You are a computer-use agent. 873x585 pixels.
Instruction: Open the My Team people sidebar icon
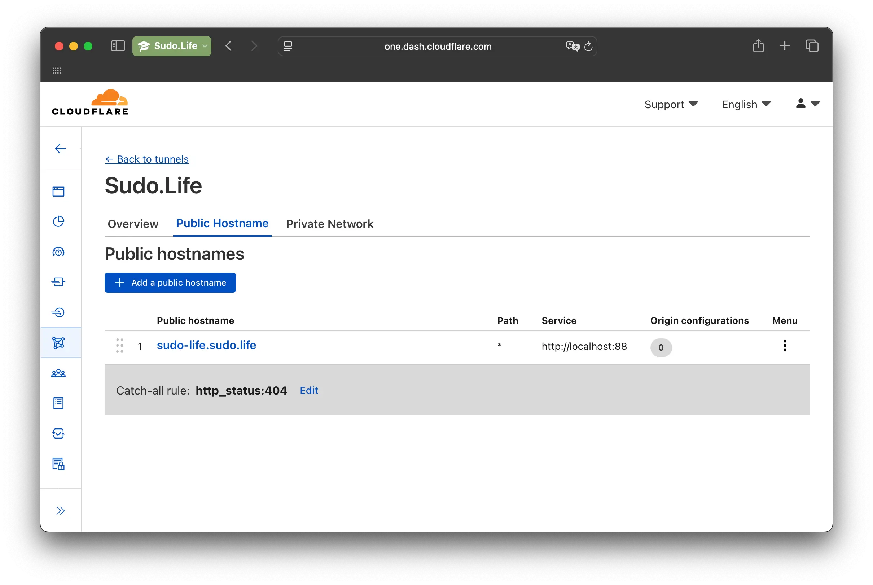click(x=58, y=373)
